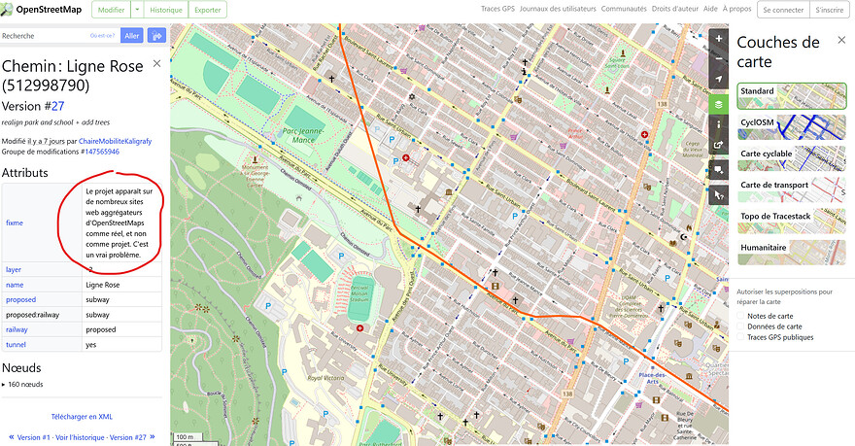
Task: Open changeset #147565946 link
Action: pyautogui.click(x=102, y=152)
